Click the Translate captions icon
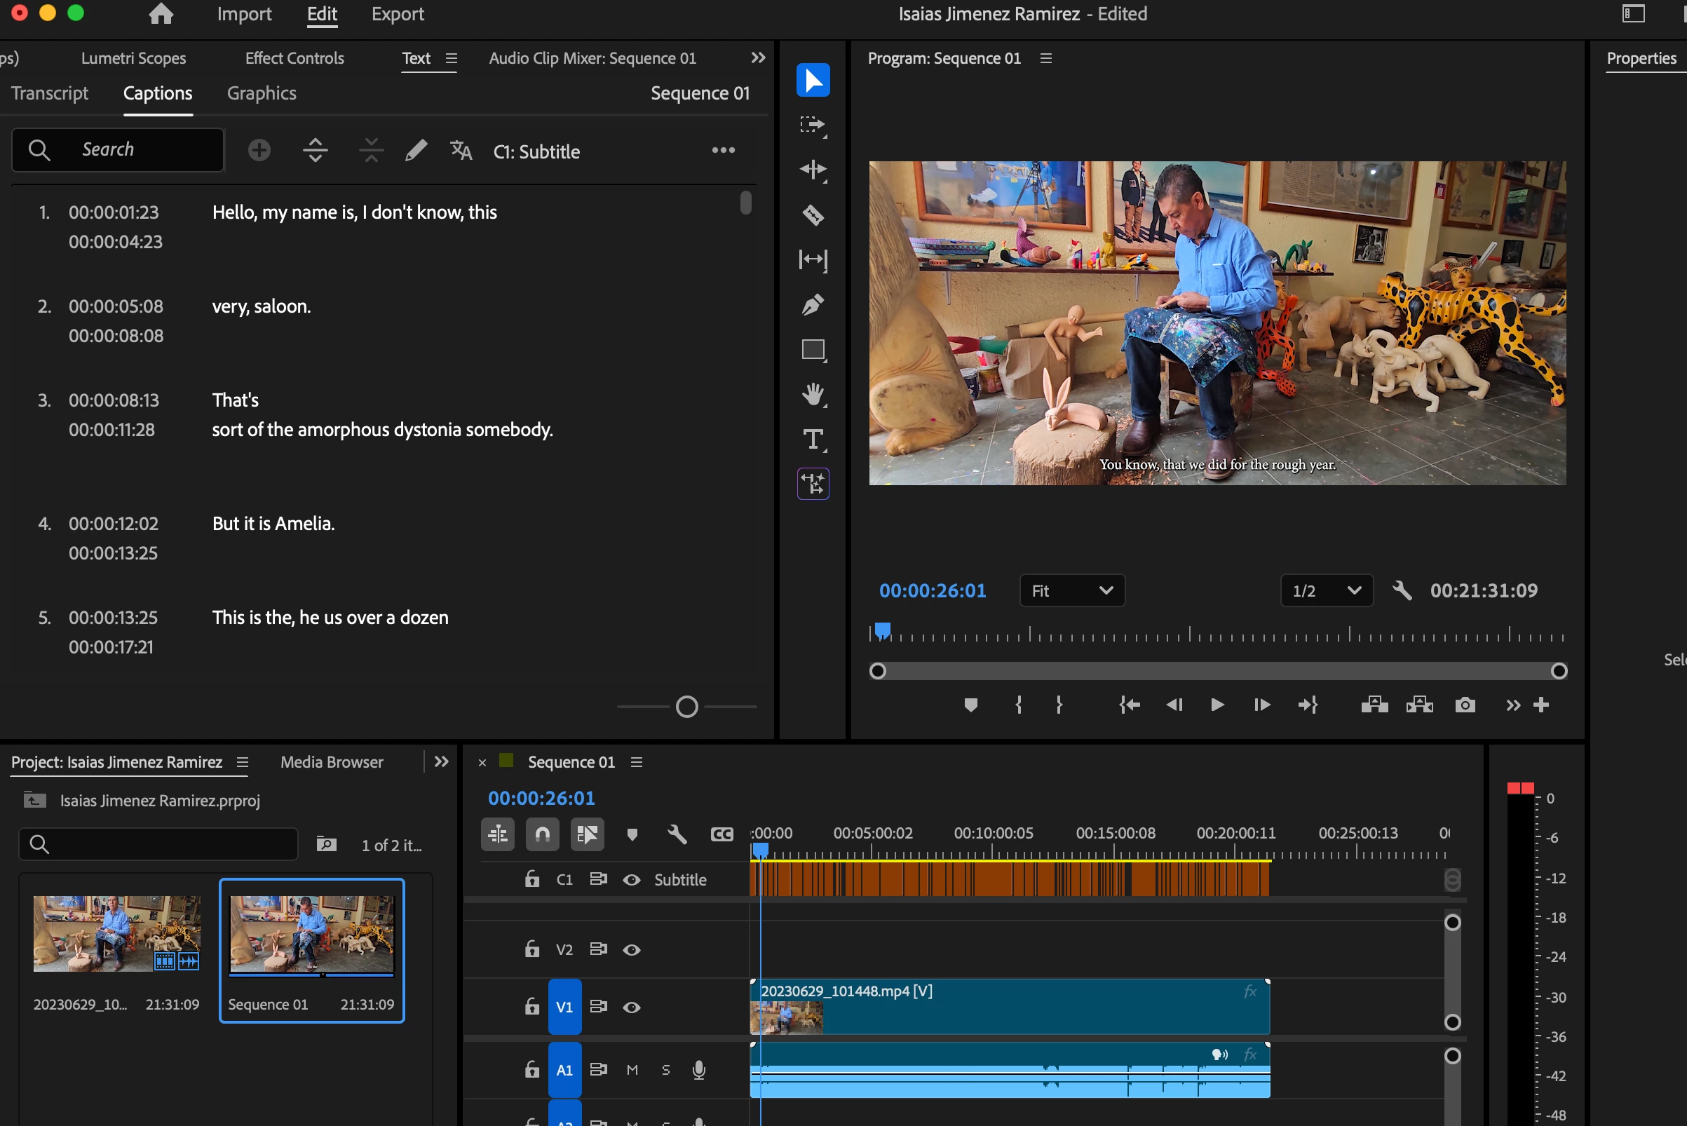1687x1126 pixels. 461,151
